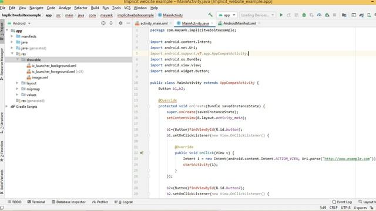Open the VCS menu
The height and width of the screenshot is (211, 376).
coord(127,8)
